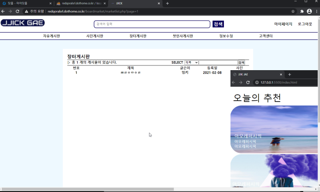
Task: Click the 오늘의 추천 heading
Action: [x=257, y=98]
